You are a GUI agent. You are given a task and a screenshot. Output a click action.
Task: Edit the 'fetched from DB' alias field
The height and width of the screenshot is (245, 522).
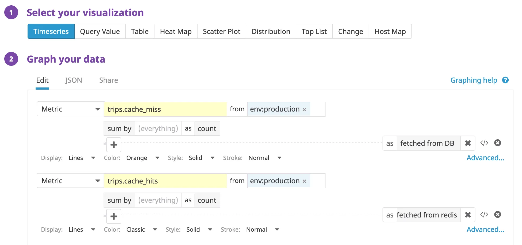[429, 143]
